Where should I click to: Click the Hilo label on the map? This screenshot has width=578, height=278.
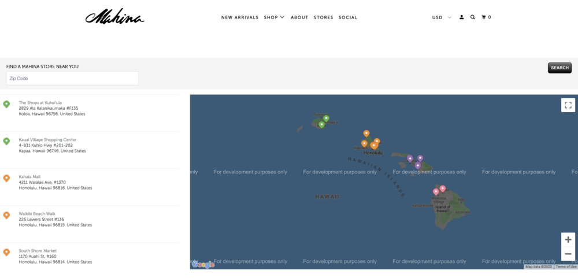[x=461, y=199]
